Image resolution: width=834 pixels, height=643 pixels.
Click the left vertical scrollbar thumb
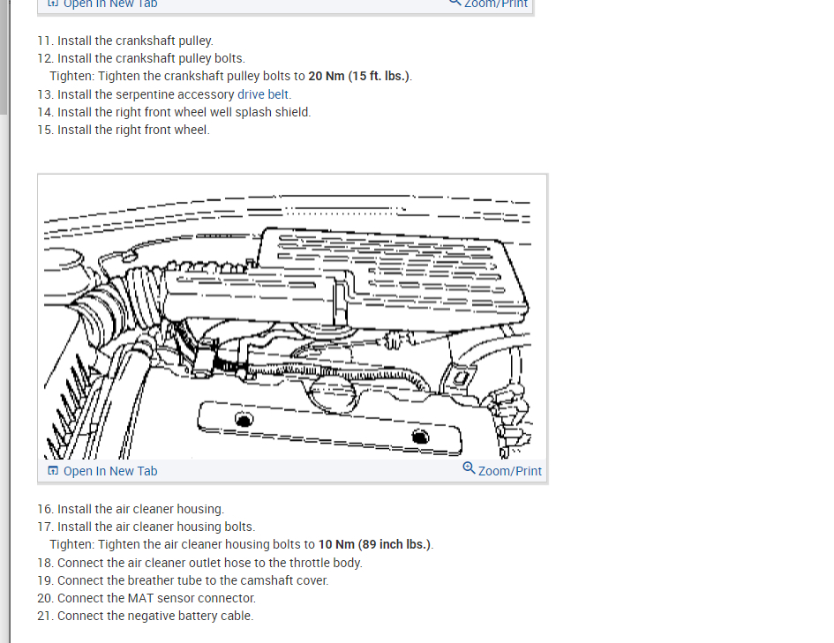click(4, 57)
